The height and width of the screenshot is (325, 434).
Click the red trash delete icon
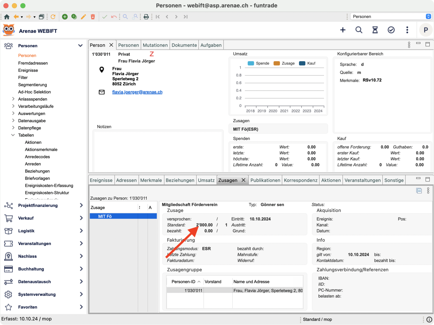pyautogui.click(x=93, y=17)
